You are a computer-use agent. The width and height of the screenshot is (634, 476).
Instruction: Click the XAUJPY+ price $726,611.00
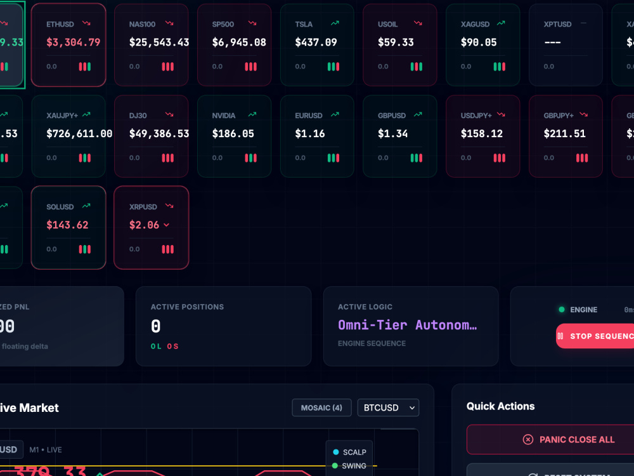tap(79, 133)
